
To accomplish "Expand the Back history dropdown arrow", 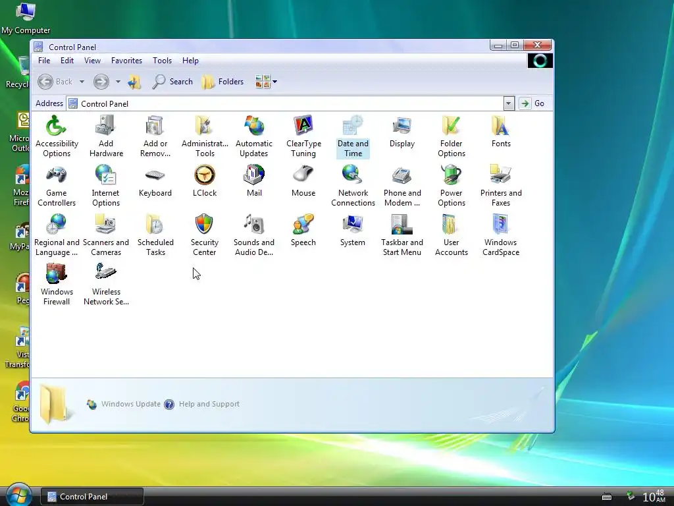I will (82, 81).
